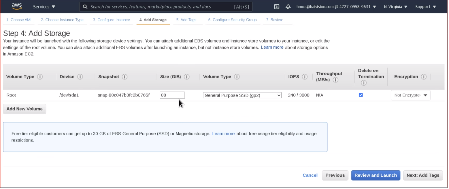Click info icon next to Snapshot column
The width and height of the screenshot is (449, 189).
pos(124,77)
